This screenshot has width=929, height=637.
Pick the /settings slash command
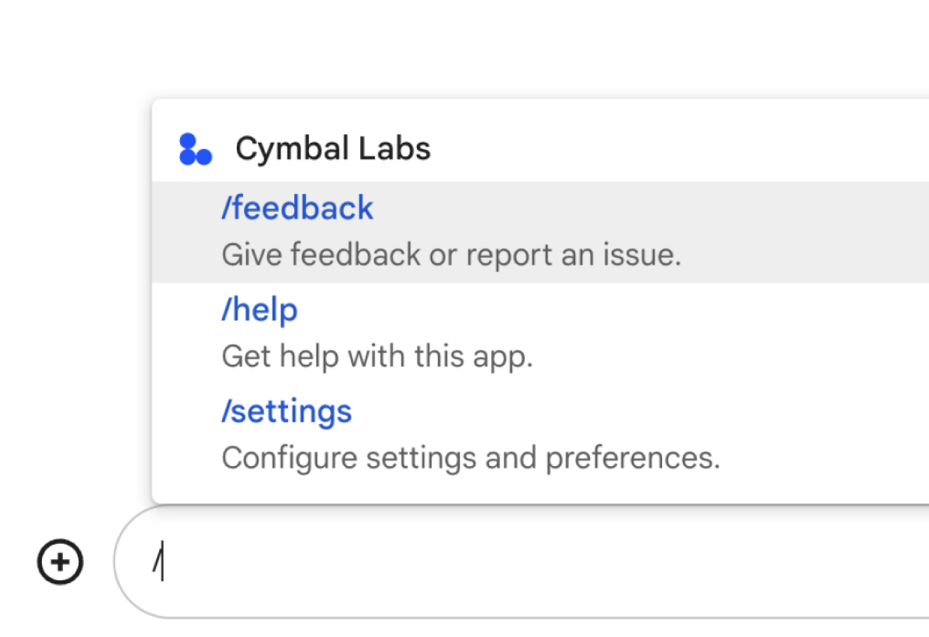click(287, 411)
